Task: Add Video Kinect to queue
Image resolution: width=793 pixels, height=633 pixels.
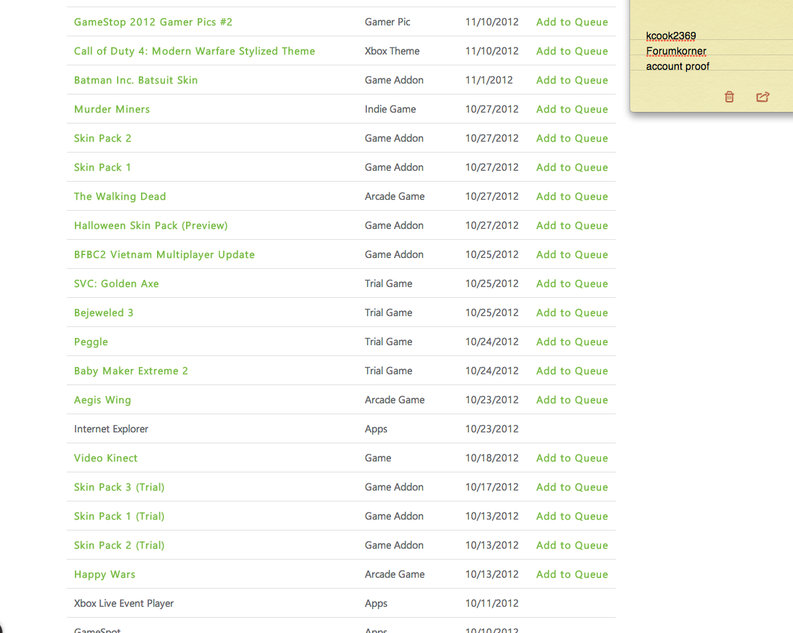Action: 572,458
